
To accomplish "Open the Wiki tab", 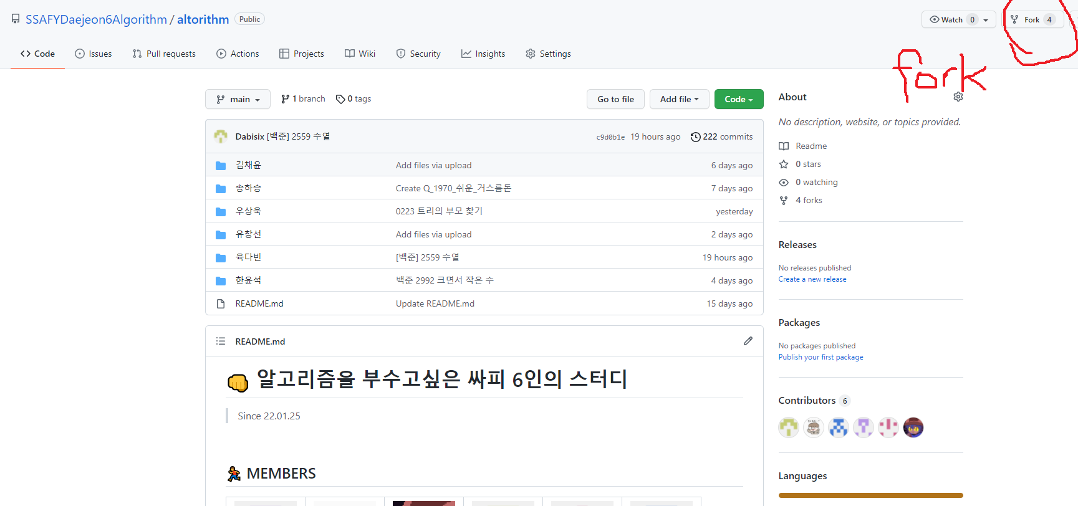I will (x=360, y=54).
